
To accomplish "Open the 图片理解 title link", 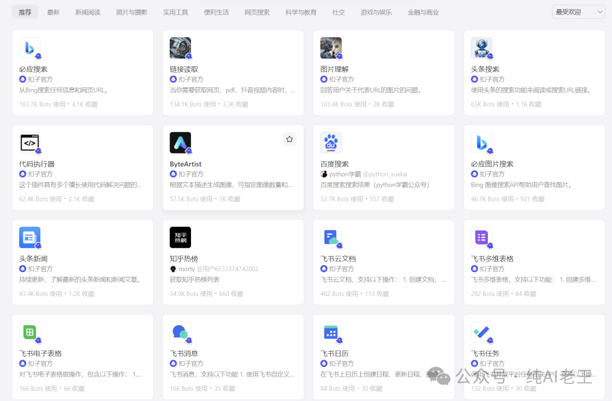I will (x=334, y=69).
